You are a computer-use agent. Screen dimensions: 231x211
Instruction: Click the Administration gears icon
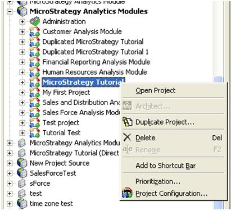pos(35,21)
